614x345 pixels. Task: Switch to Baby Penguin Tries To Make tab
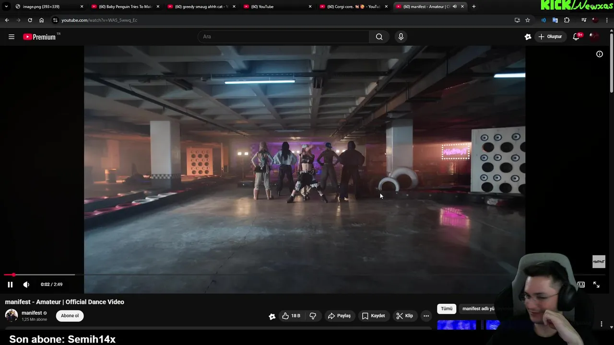pyautogui.click(x=125, y=7)
